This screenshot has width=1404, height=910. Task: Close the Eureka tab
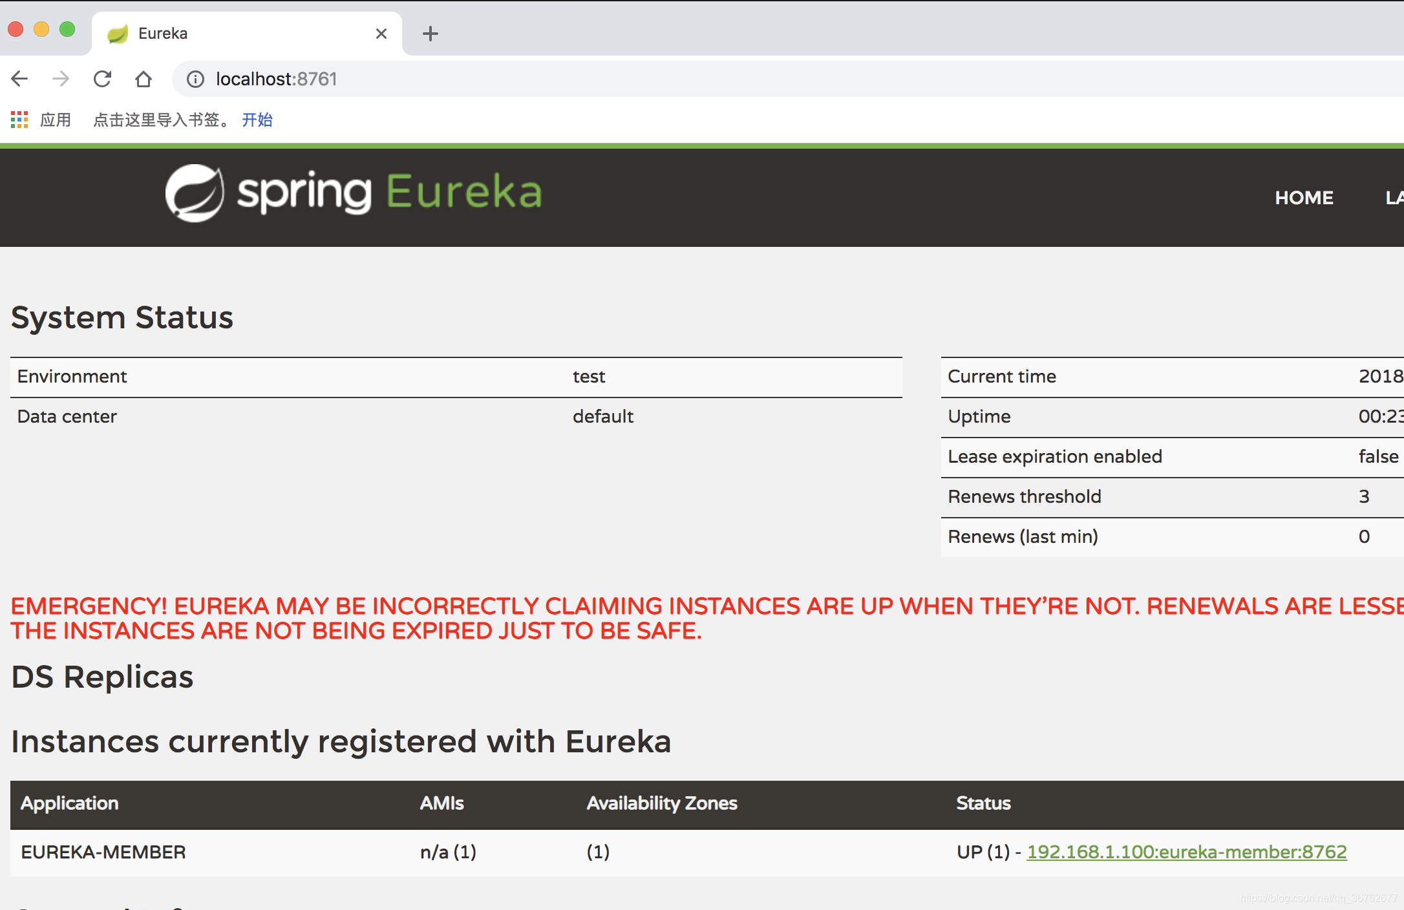(381, 34)
